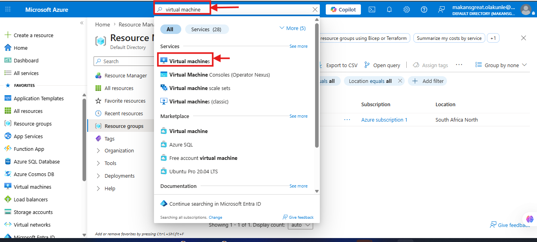Switch to Services (28) filter tab

(x=206, y=29)
